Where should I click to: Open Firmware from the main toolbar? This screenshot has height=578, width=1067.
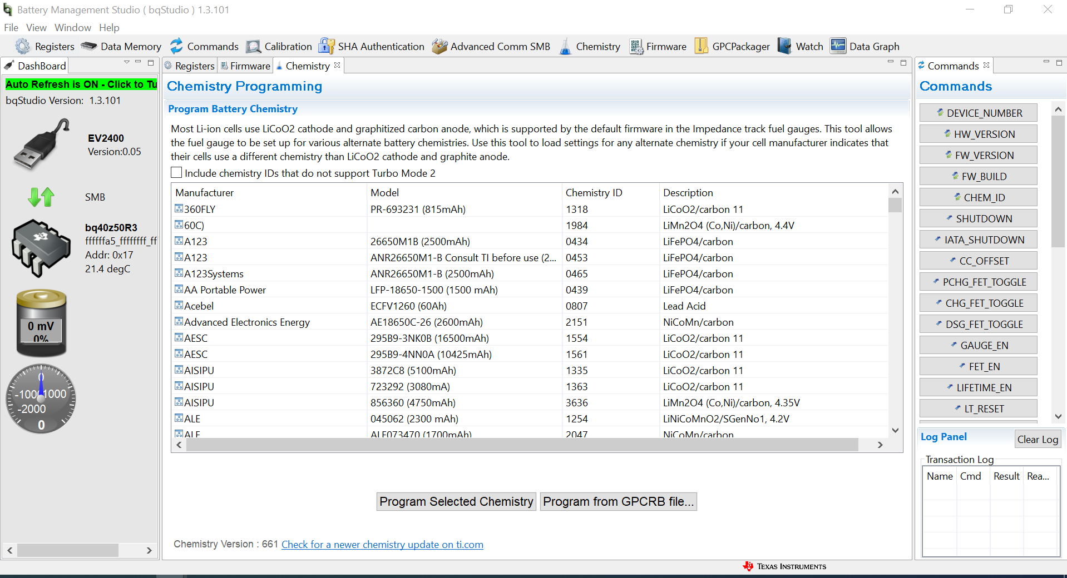(x=658, y=47)
